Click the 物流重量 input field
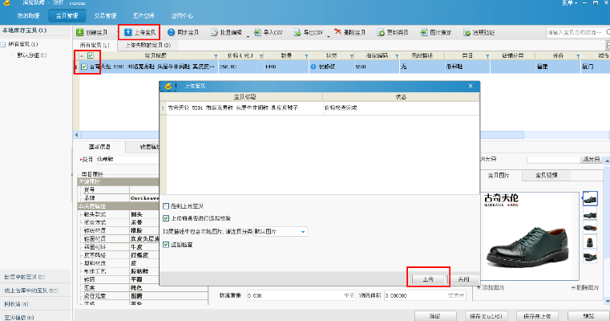The image size is (610, 321). (x=301, y=295)
